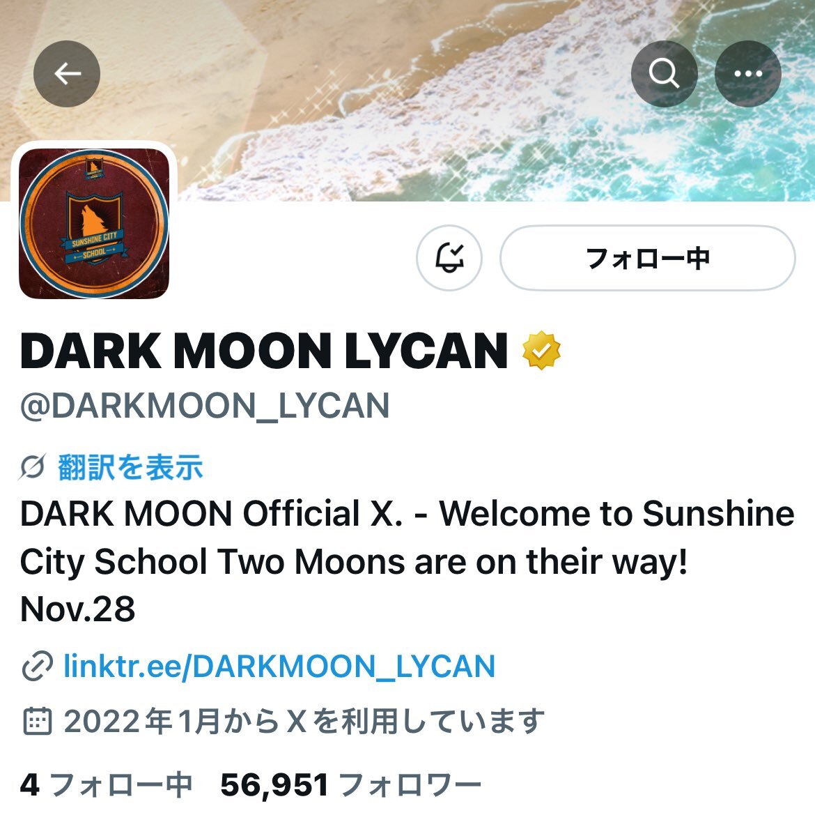This screenshot has width=815, height=829.
Task: Open the DARK MOON LYCAN profile picture
Action: tap(94, 224)
